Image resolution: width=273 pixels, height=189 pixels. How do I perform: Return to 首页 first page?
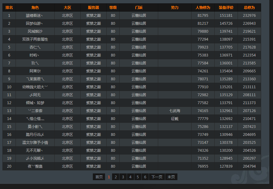click(99, 177)
